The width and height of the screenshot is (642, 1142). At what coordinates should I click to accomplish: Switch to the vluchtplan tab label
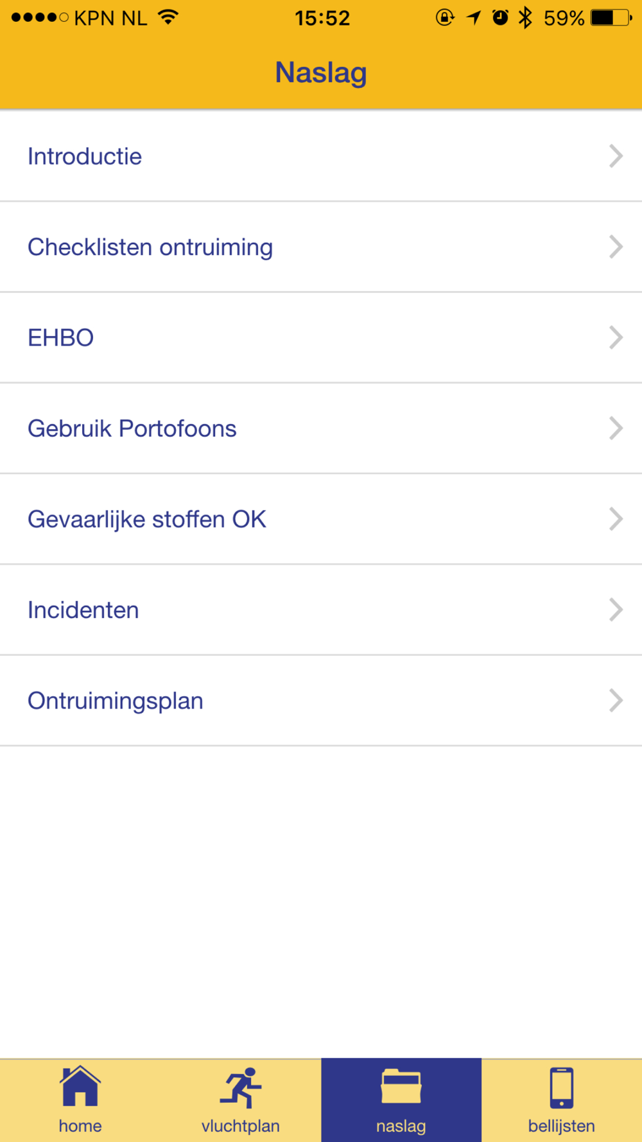[x=241, y=1126]
